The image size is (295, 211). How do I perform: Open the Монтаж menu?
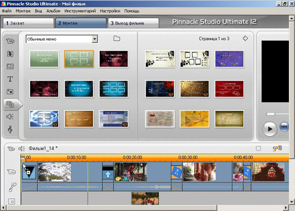[x=23, y=11]
